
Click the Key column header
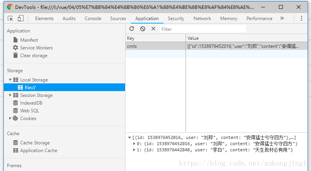tap(156, 38)
